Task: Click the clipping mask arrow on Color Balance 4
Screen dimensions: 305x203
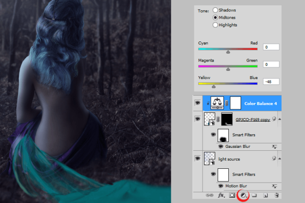Action: (x=208, y=103)
